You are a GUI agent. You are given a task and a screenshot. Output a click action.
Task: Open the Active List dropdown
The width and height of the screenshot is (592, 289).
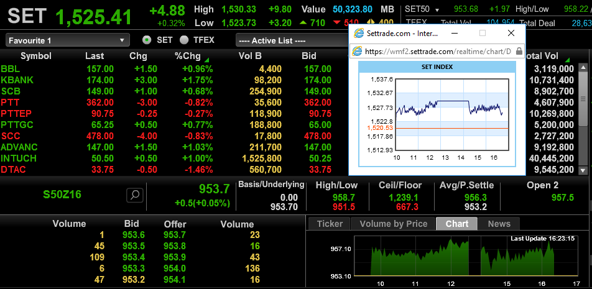(x=292, y=40)
